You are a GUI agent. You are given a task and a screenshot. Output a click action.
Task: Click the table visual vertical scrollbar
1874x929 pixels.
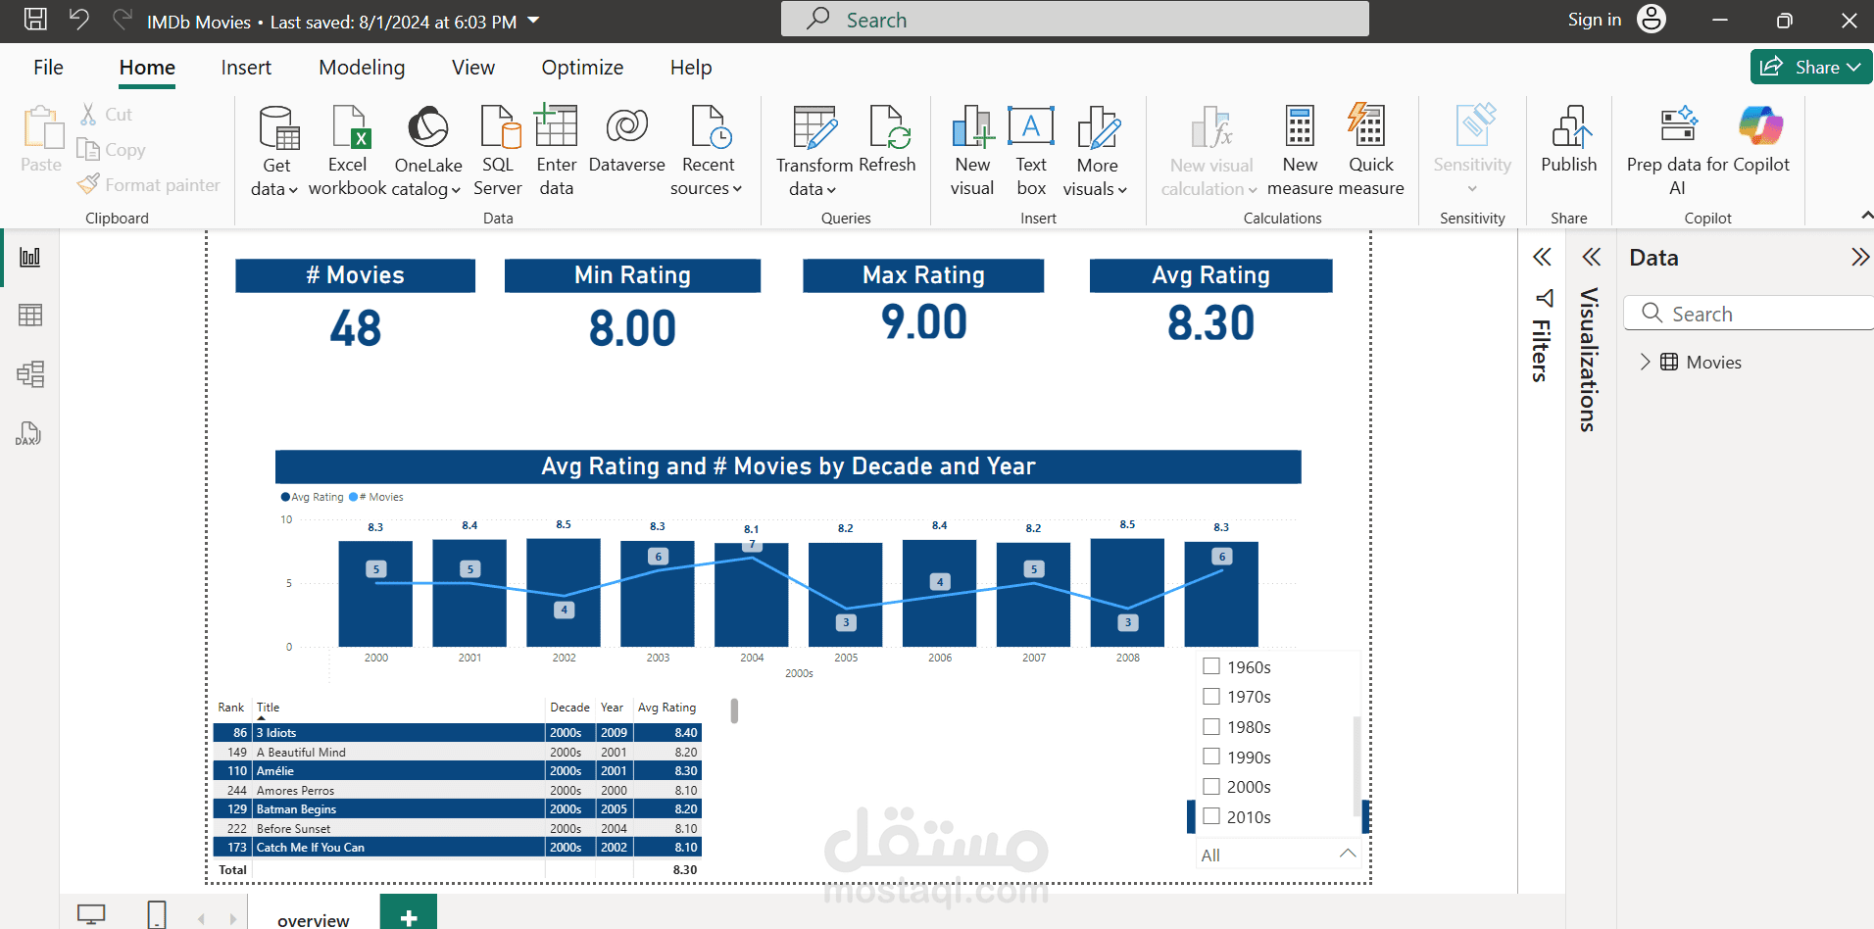coord(734,709)
